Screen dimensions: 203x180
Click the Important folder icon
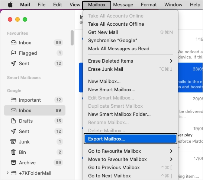pos(13,100)
